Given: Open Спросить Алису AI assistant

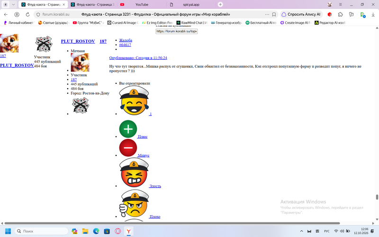Looking at the screenshot, I should [301, 15].
